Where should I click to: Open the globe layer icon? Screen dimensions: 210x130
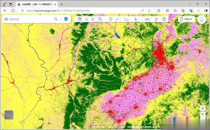tap(164, 19)
